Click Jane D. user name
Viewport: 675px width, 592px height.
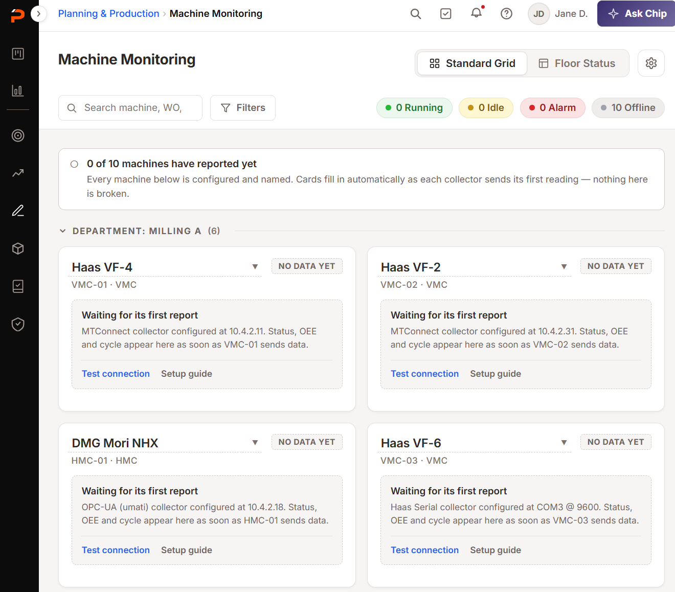(571, 14)
